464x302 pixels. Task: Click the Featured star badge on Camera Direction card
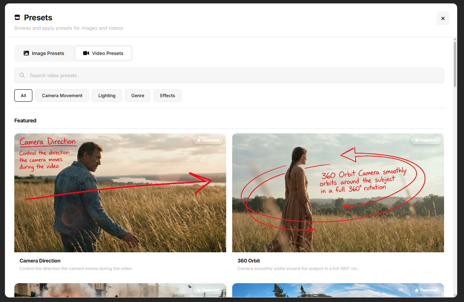199,140
